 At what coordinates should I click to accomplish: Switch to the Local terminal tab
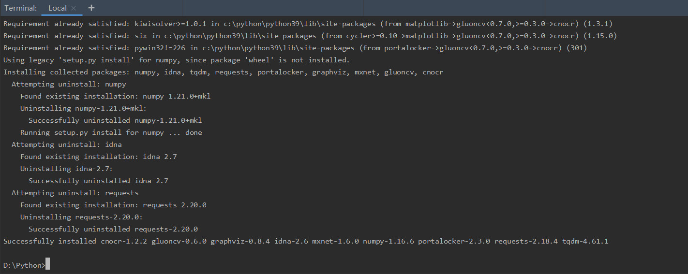[x=58, y=8]
